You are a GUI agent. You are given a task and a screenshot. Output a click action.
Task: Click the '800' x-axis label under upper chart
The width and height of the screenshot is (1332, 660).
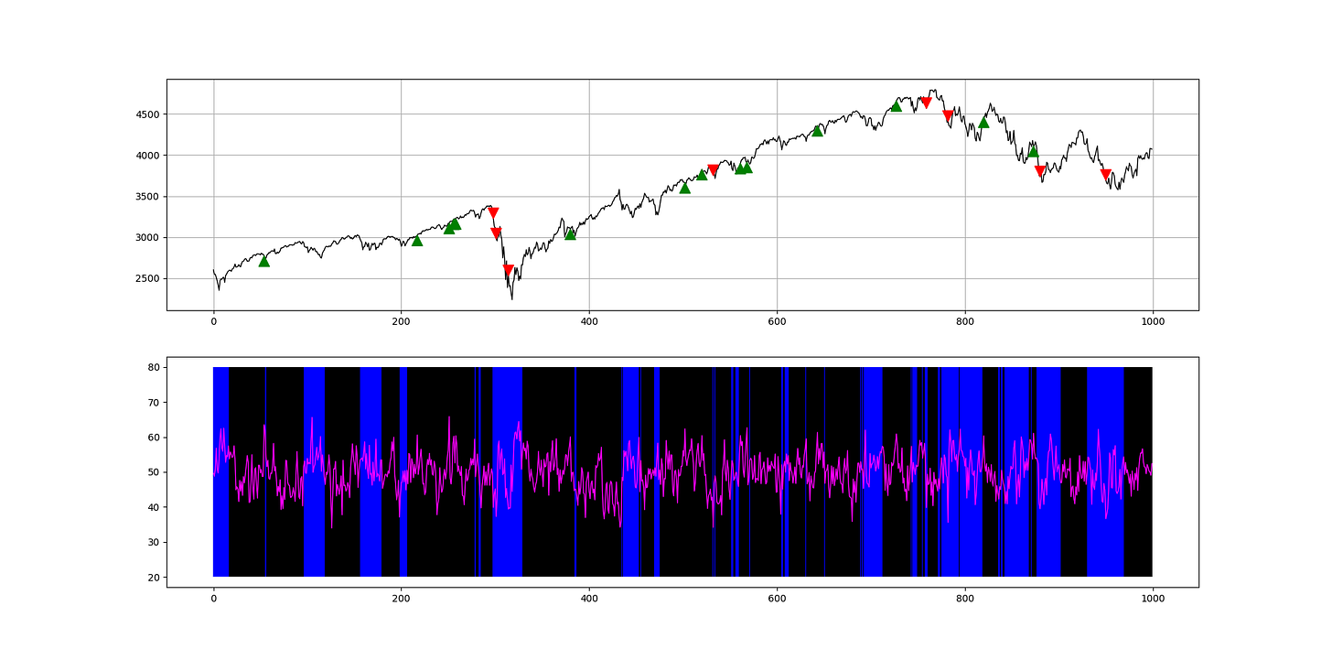pyautogui.click(x=965, y=322)
